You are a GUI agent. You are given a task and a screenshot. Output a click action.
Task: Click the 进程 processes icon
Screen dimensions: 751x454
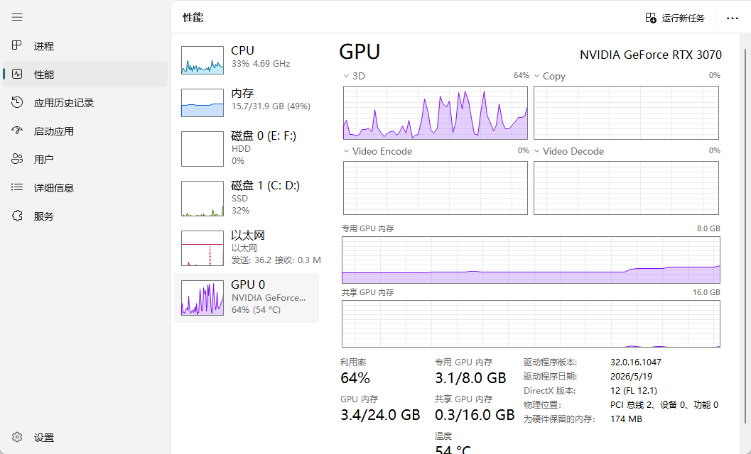tap(17, 45)
